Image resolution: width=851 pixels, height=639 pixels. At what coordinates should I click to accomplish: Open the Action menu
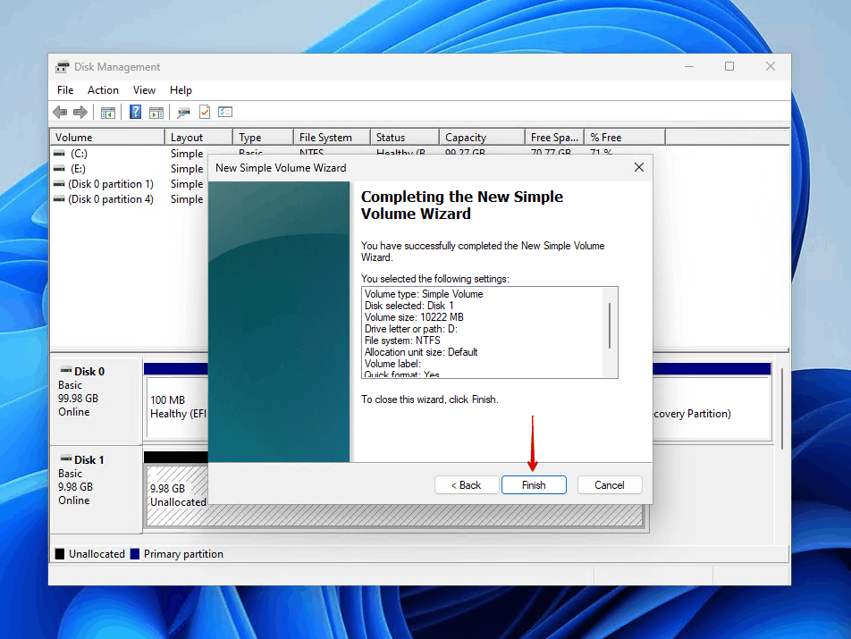103,90
